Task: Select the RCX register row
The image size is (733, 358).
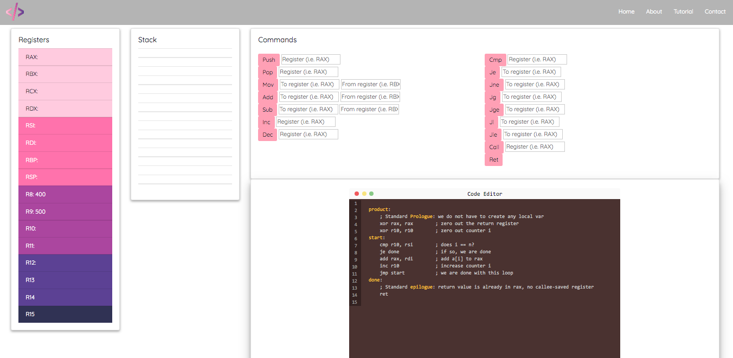Action: [65, 91]
